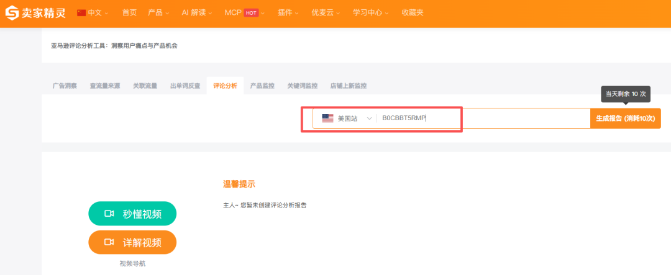
Task: Click the camera icon on 详解视频 button
Action: pos(109,242)
